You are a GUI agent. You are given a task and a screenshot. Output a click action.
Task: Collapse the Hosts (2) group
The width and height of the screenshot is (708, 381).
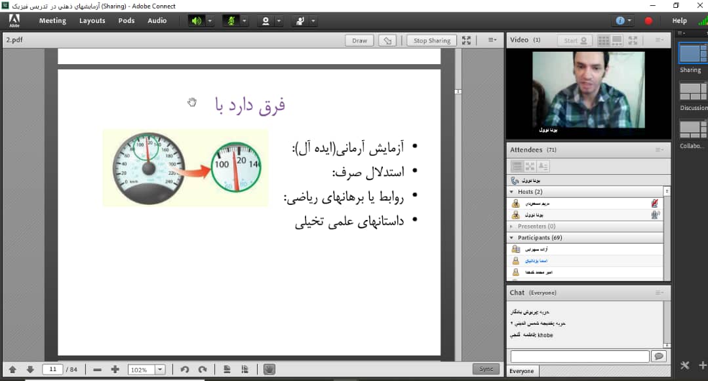point(511,192)
